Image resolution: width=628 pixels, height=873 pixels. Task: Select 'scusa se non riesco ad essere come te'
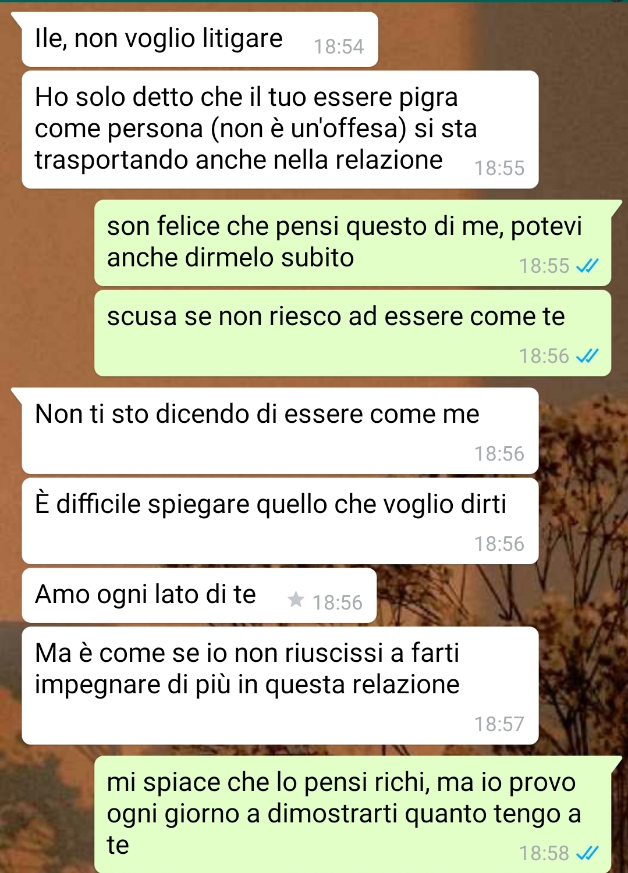coord(353,333)
